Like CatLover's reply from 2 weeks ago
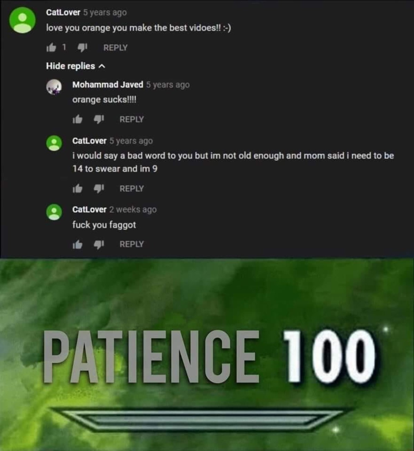This screenshot has width=414, height=451. click(77, 244)
